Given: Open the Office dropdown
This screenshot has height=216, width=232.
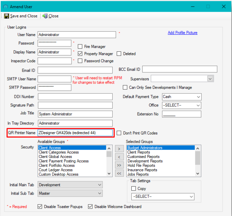Looking at the screenshot, I should click(x=198, y=105).
